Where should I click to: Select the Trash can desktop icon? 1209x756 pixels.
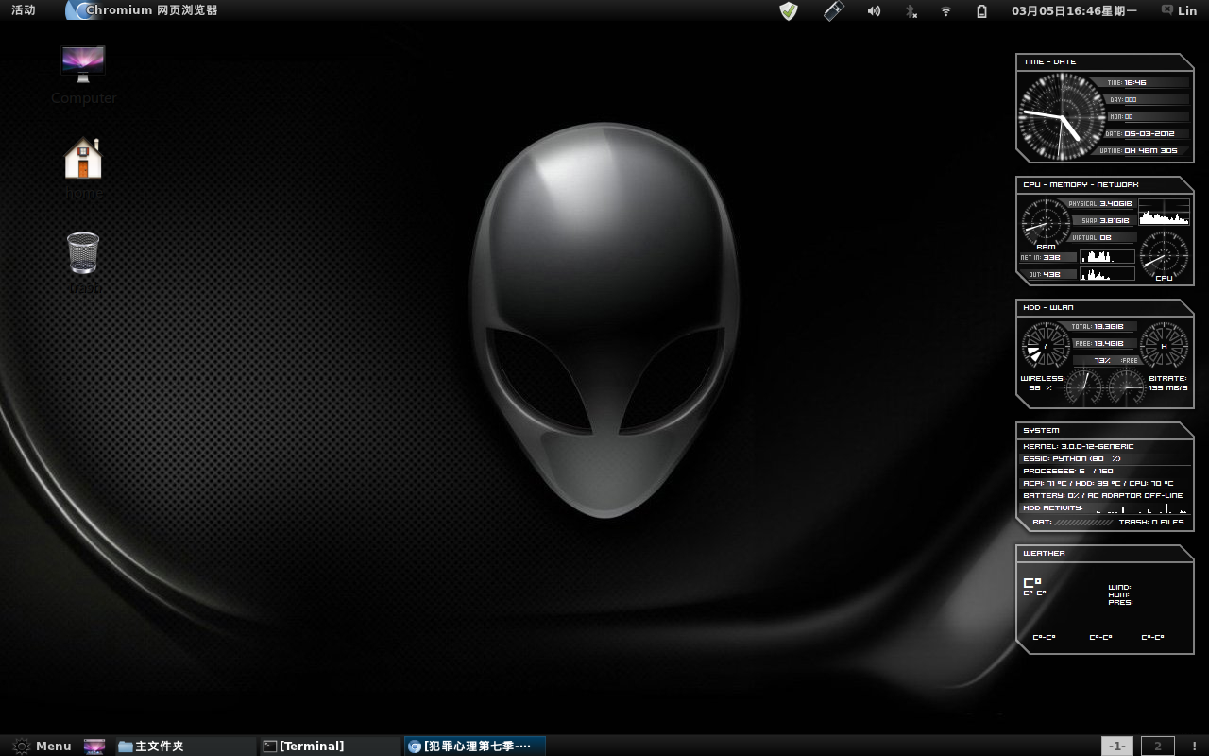[83, 263]
